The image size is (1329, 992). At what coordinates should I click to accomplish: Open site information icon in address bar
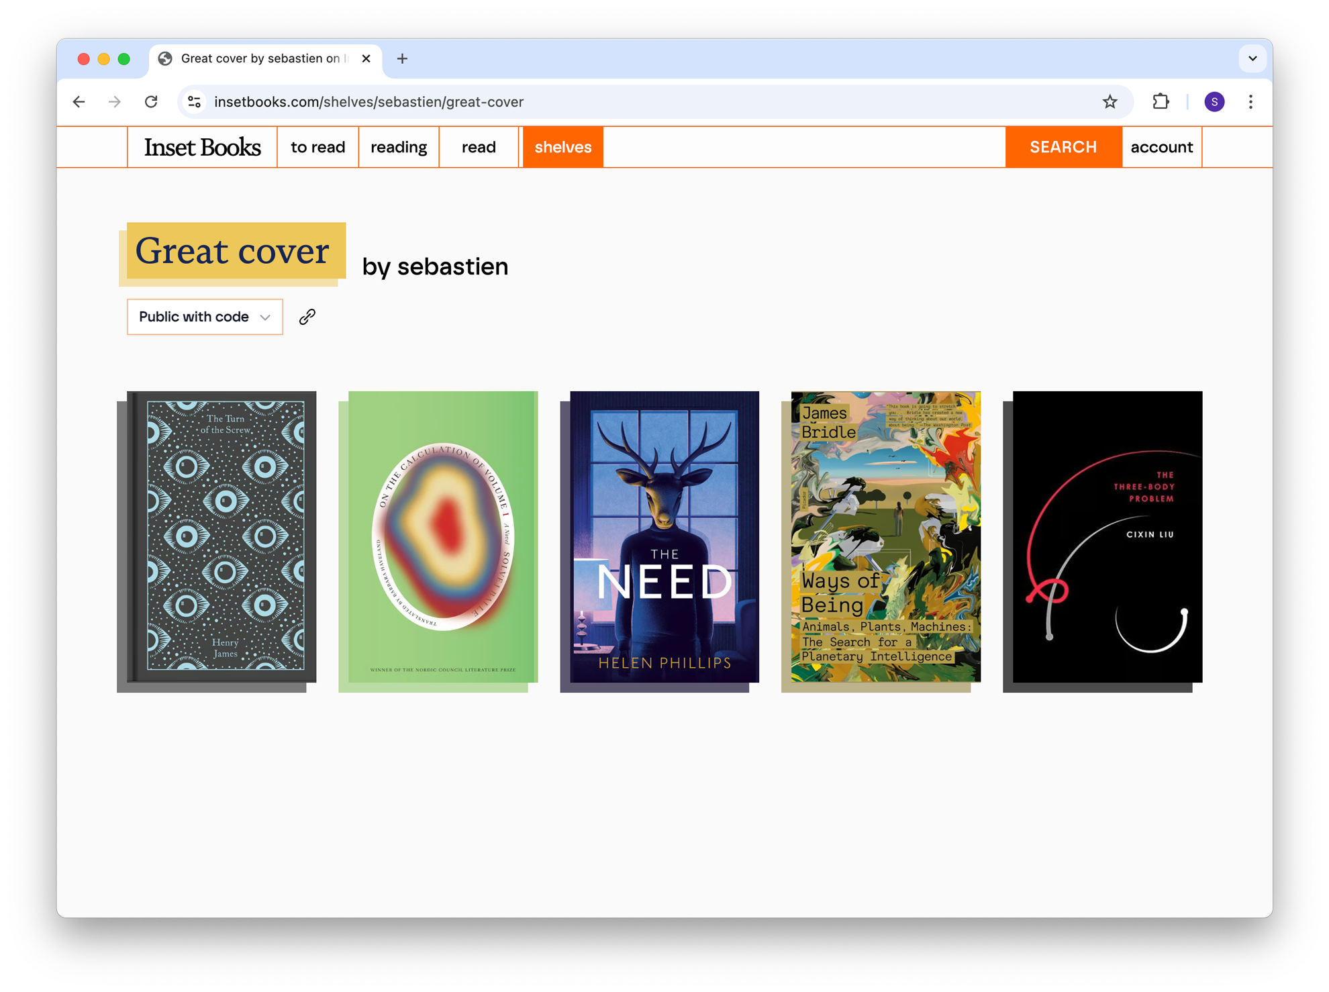pyautogui.click(x=195, y=102)
